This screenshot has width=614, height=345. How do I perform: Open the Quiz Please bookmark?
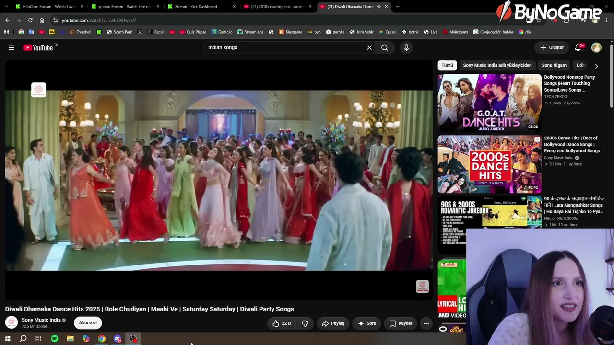(193, 32)
